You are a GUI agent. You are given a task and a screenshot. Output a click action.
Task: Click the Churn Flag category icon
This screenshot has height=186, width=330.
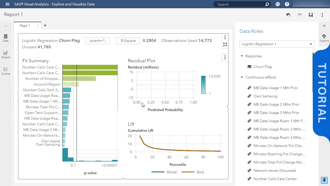pos(249,67)
